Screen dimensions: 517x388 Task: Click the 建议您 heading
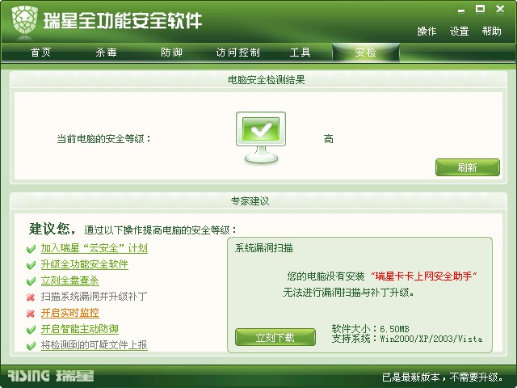53,229
